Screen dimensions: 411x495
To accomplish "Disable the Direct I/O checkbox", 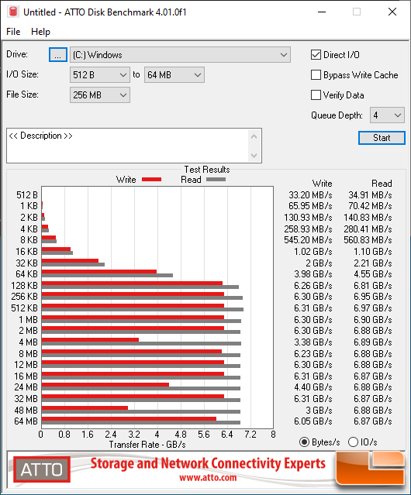I will [x=316, y=55].
